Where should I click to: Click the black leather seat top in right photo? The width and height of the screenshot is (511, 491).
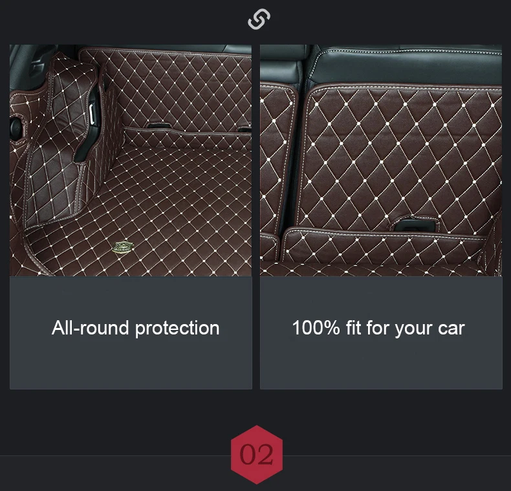tap(404, 67)
